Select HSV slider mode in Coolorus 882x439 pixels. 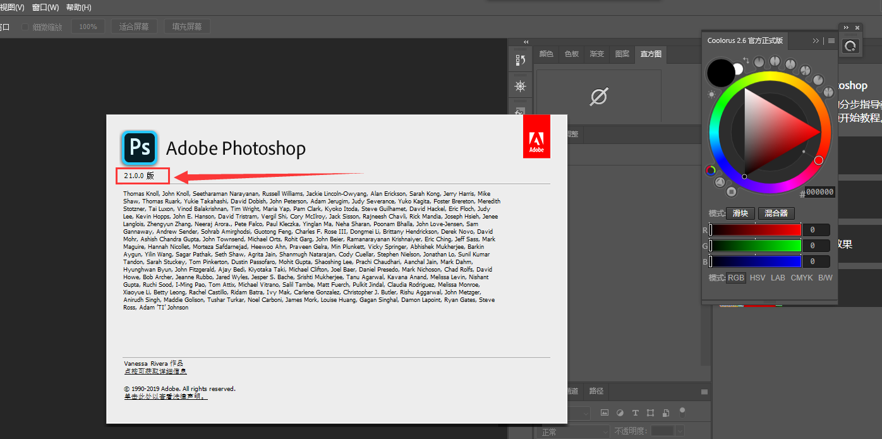pyautogui.click(x=758, y=278)
